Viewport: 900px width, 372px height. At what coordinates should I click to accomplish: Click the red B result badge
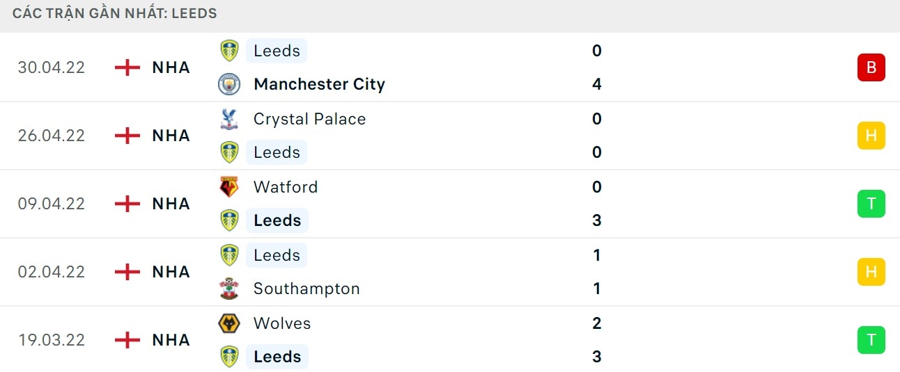click(871, 67)
